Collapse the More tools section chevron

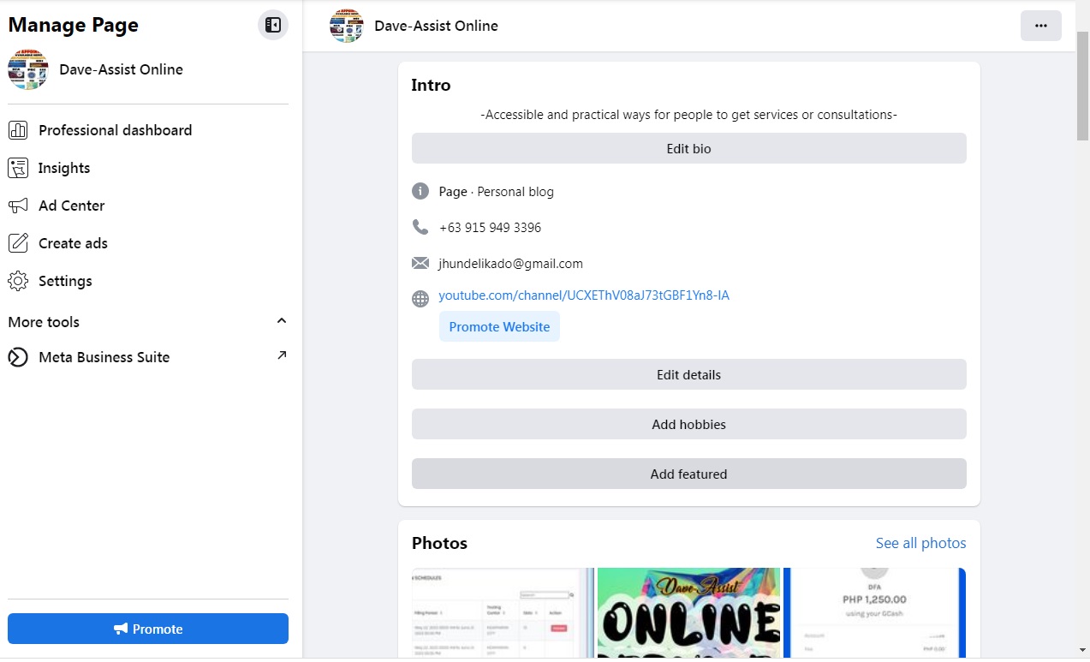pyautogui.click(x=281, y=321)
